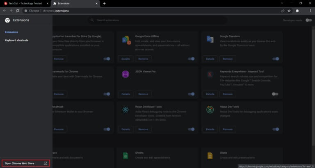
Task: Click the Chrome site info icon in address bar
Action: click(26, 11)
